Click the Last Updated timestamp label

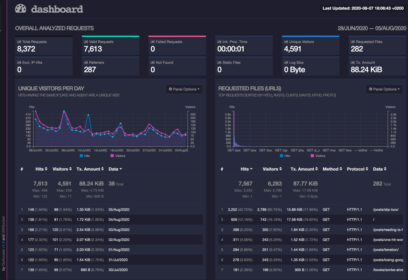[x=363, y=8]
